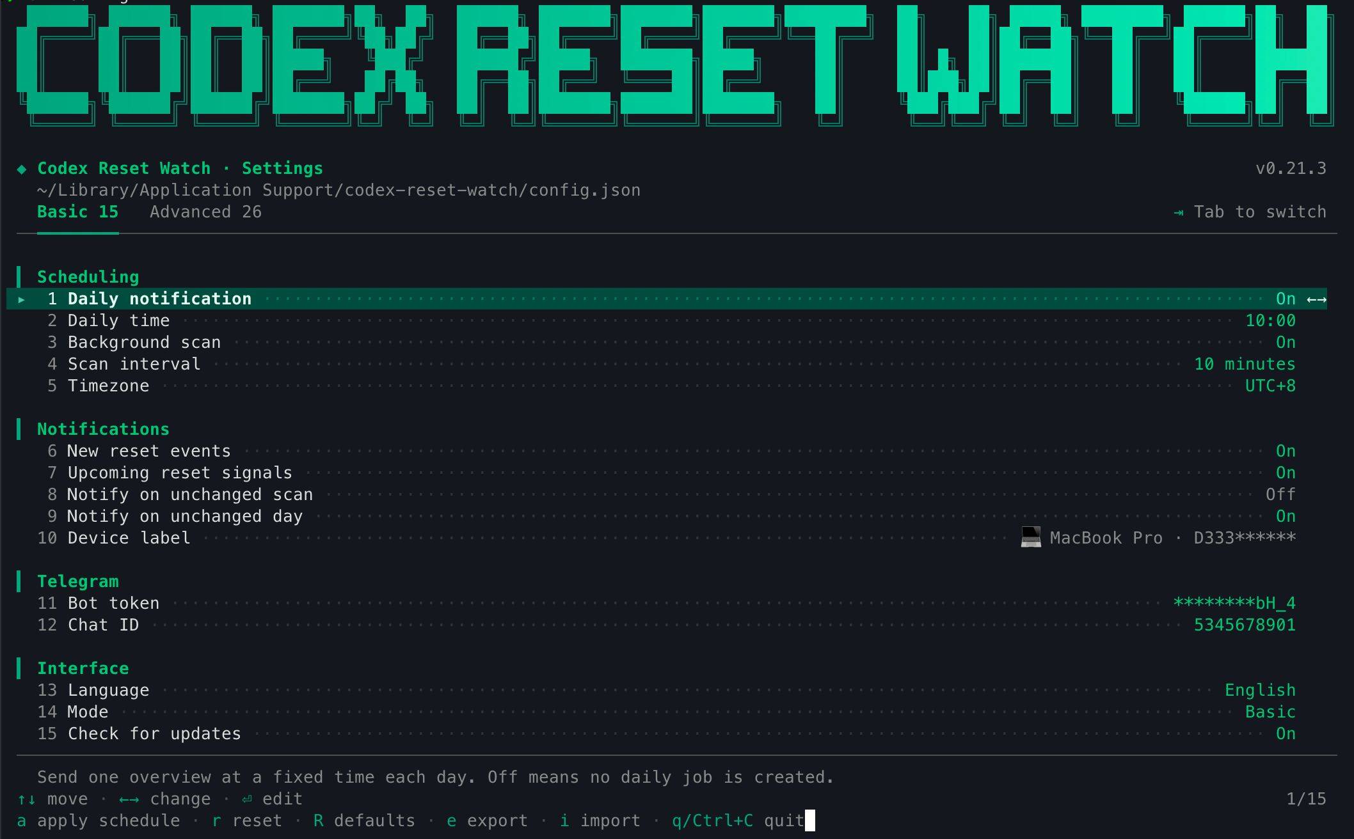Change the Timezone UTC+8 value
The height and width of the screenshot is (839, 1354).
[x=1270, y=386]
